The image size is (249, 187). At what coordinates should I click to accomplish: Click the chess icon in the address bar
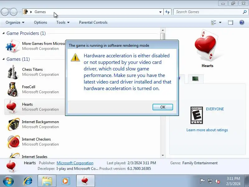[26, 12]
